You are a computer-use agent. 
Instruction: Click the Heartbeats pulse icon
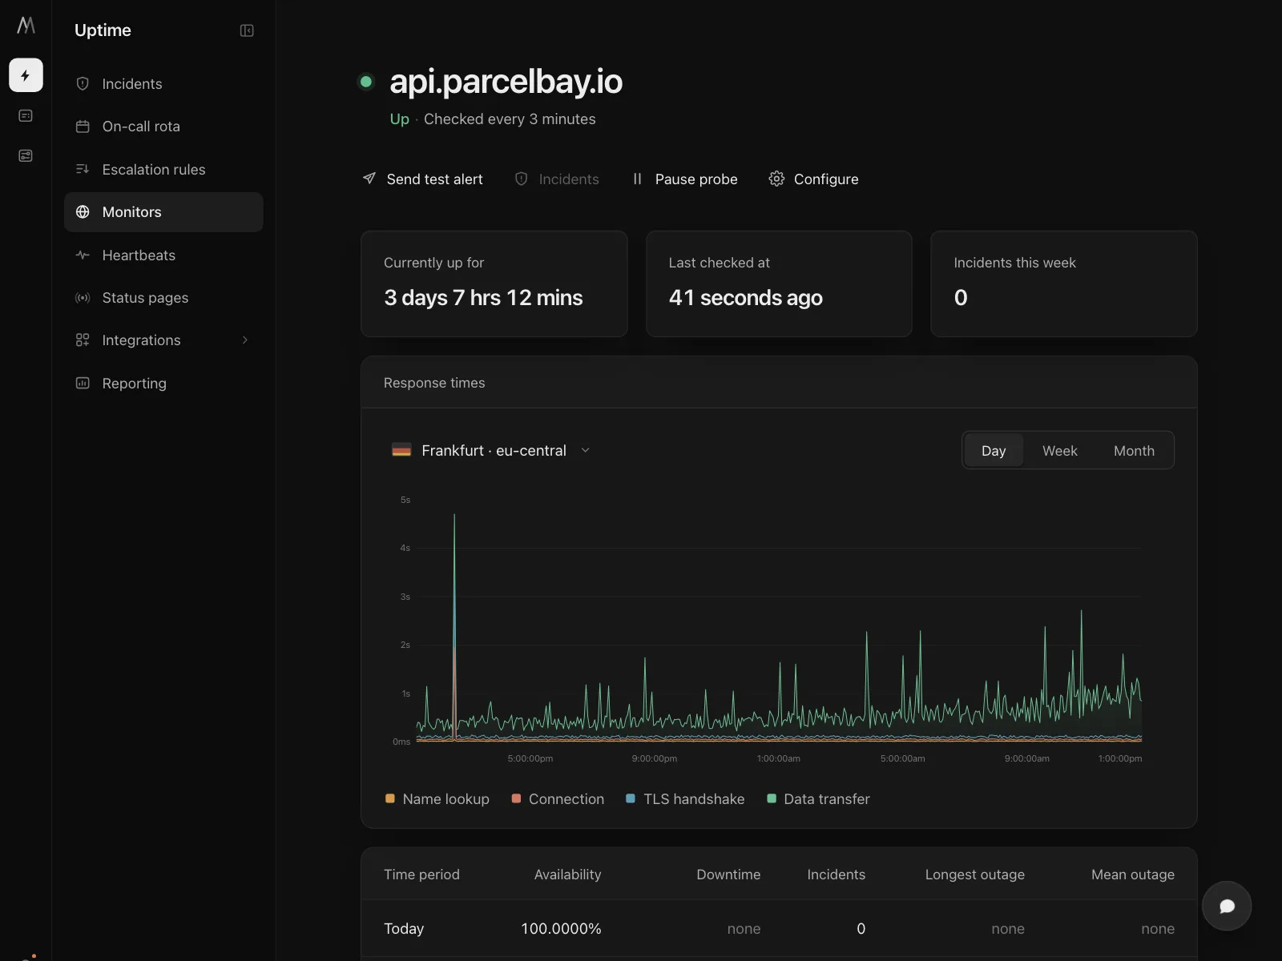[83, 255]
